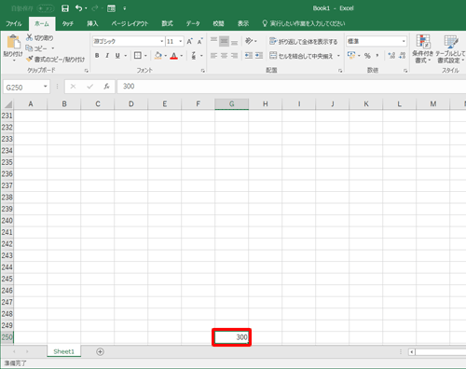Open the Alignment group dialog launcher
Image resolution: width=466 pixels, height=369 pixels.
[x=340, y=71]
